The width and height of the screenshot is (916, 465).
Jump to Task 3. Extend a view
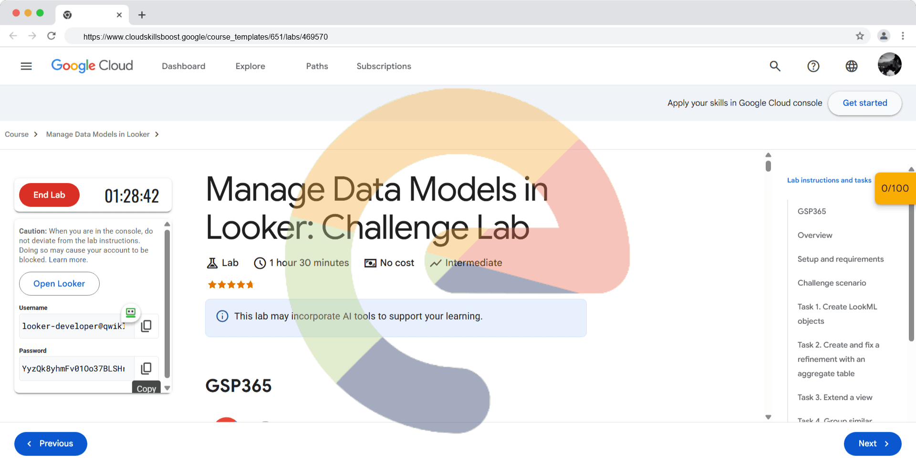[834, 397]
